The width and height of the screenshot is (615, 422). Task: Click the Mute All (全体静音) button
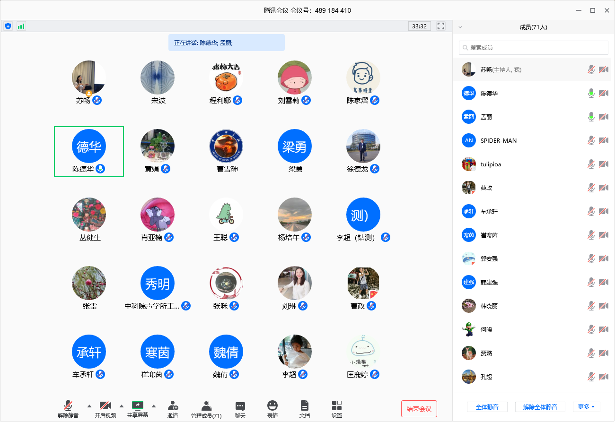click(487, 407)
